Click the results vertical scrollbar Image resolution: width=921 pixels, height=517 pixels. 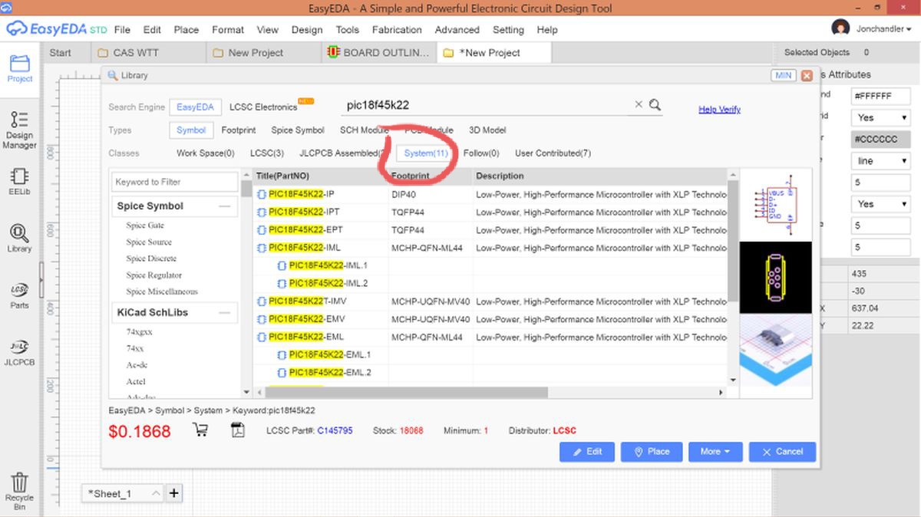point(733,242)
